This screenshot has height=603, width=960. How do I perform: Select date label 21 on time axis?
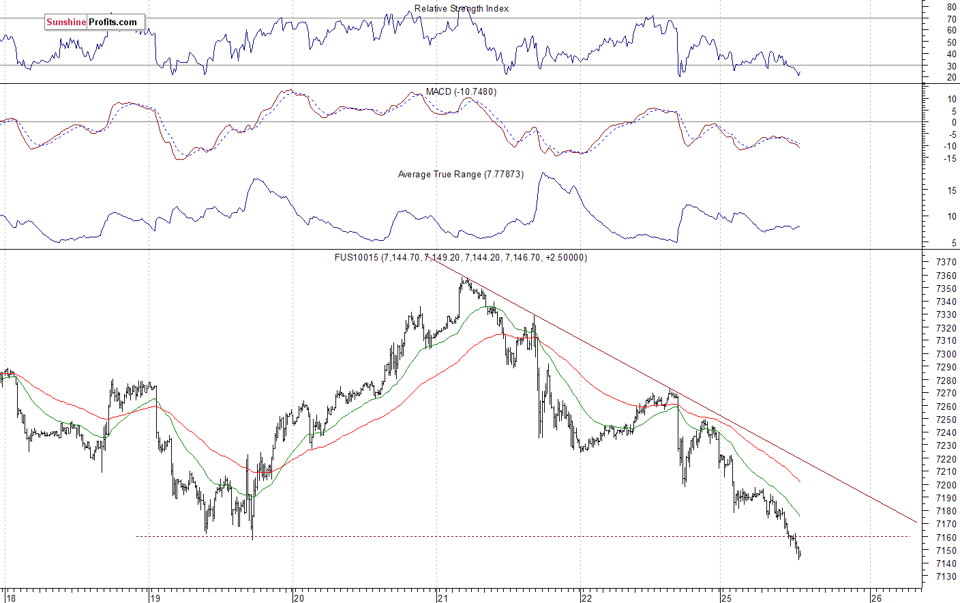click(x=443, y=598)
